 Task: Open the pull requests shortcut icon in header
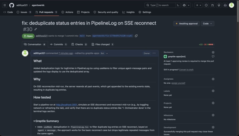pos(213,5)
